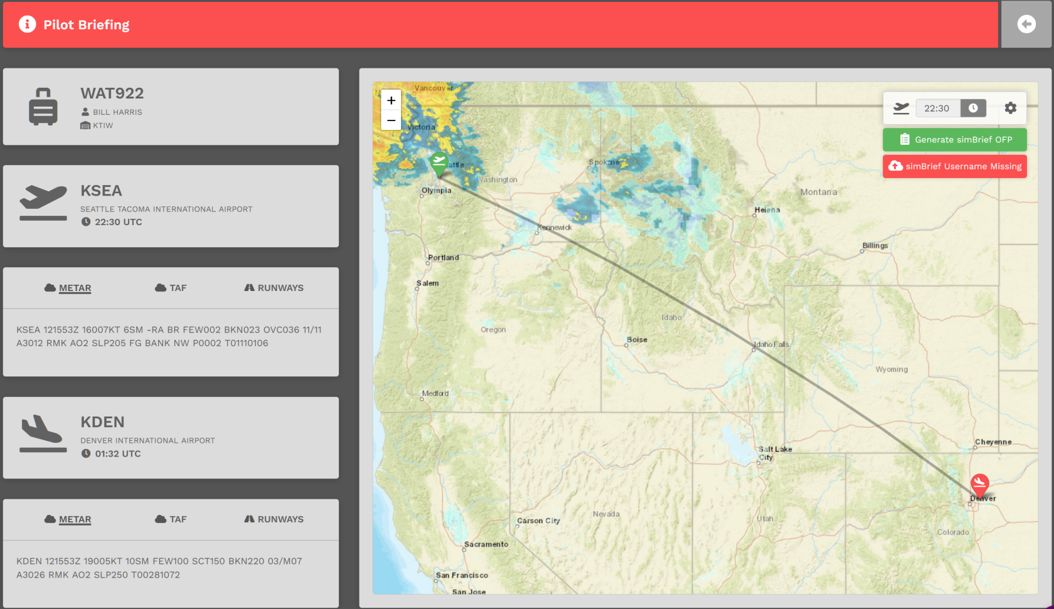The image size is (1054, 609).
Task: Click Portland on the map
Action: click(444, 257)
